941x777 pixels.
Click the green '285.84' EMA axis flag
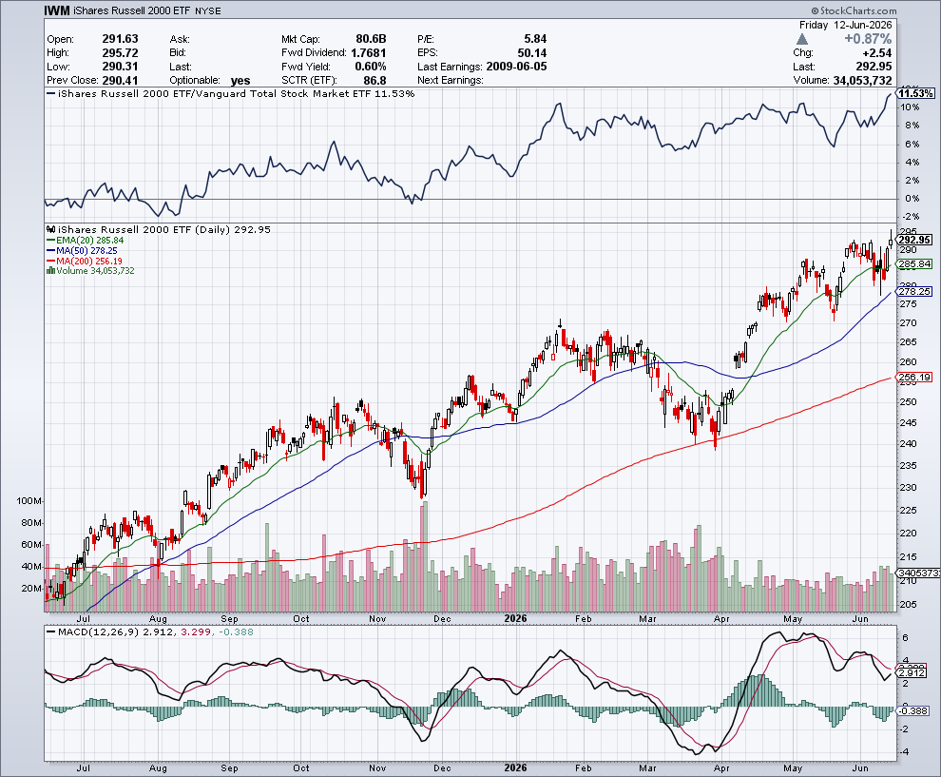click(914, 264)
